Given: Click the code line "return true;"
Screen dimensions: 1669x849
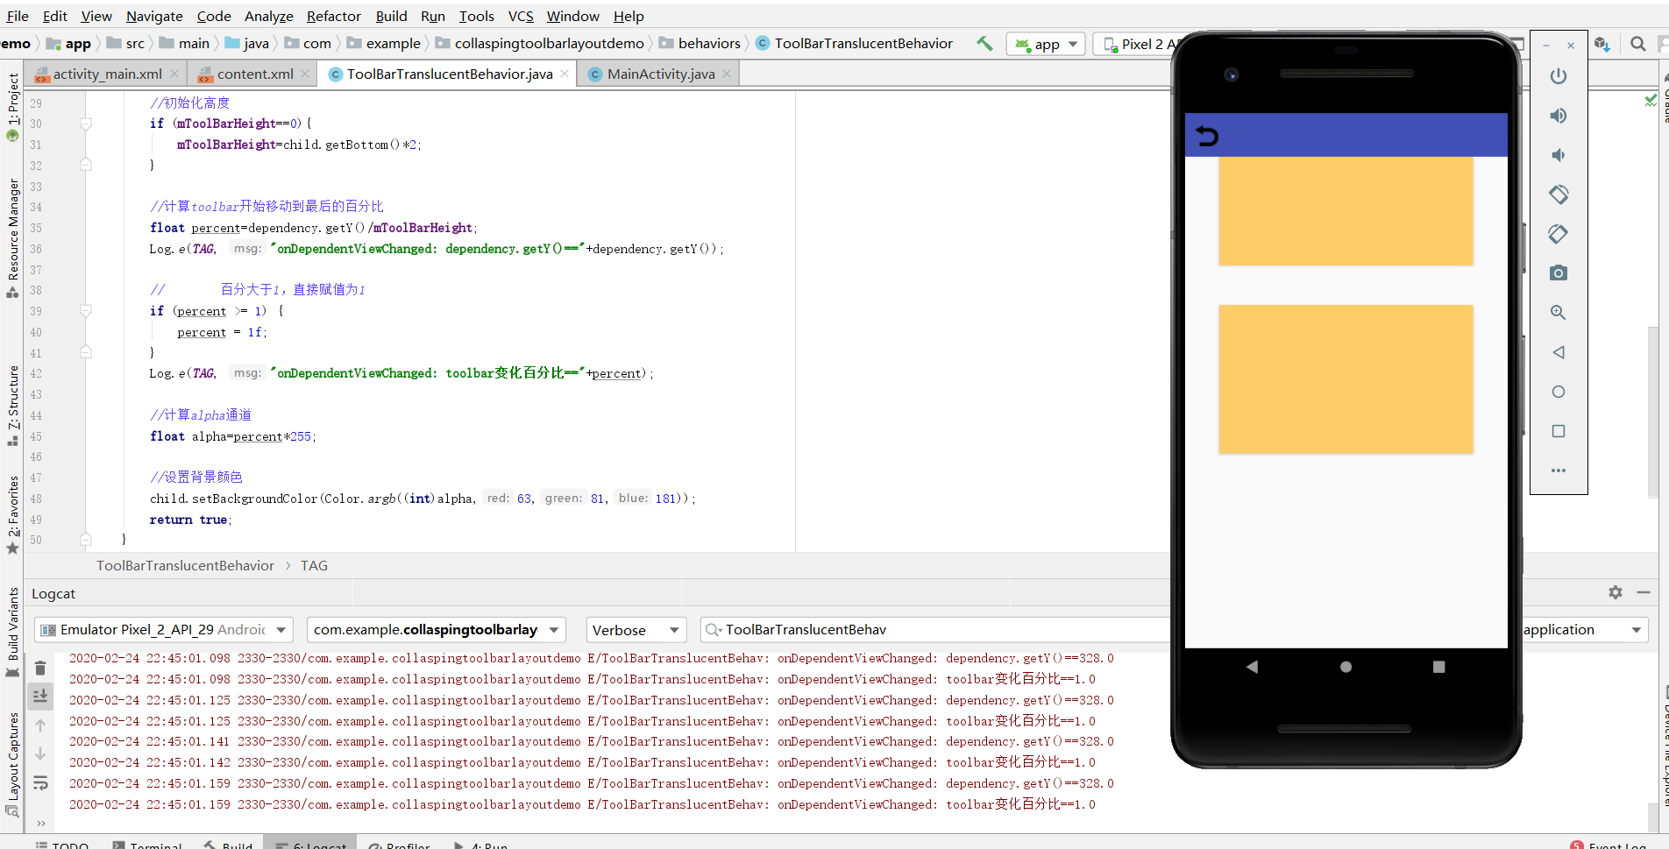Looking at the screenshot, I should point(190,520).
